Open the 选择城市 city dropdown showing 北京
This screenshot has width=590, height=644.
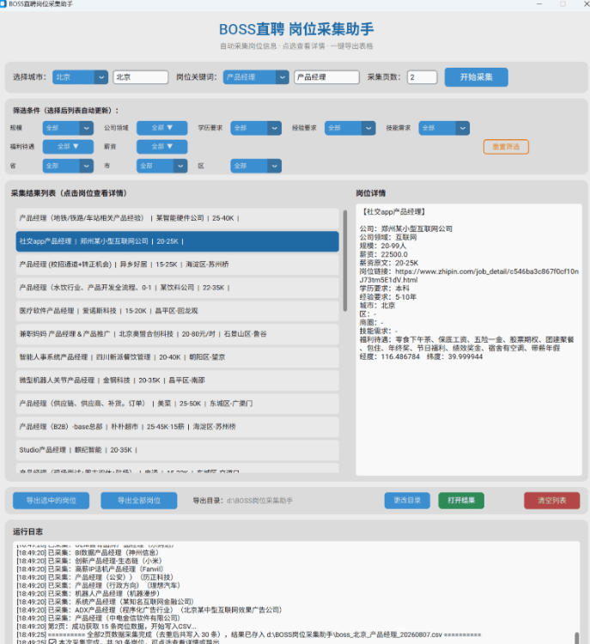tap(80, 77)
